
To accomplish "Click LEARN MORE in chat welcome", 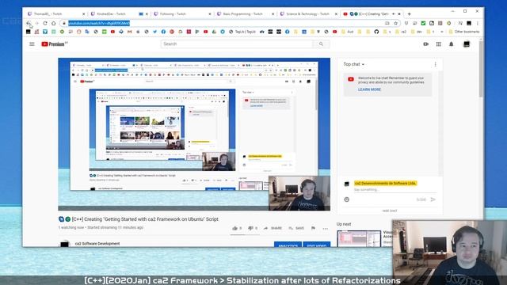I will tap(369, 89).
